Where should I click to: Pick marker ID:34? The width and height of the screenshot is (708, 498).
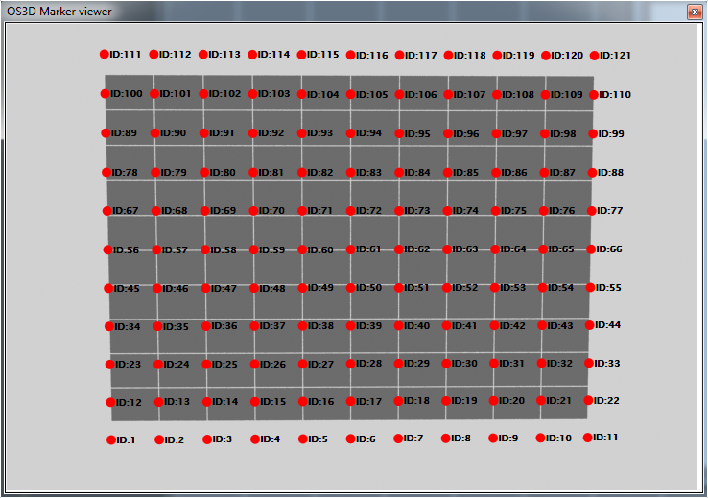click(108, 326)
